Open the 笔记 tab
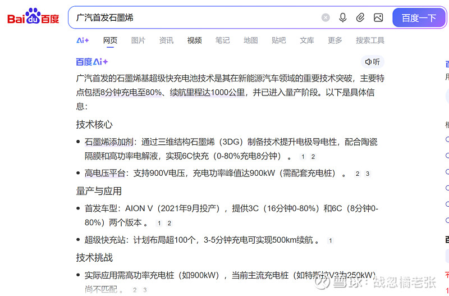 [222, 40]
